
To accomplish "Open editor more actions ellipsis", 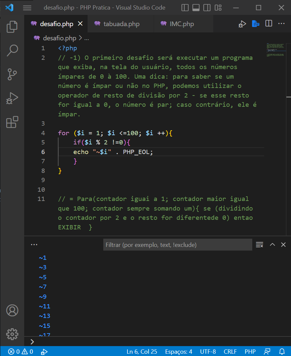I will pyautogui.click(x=281, y=23).
